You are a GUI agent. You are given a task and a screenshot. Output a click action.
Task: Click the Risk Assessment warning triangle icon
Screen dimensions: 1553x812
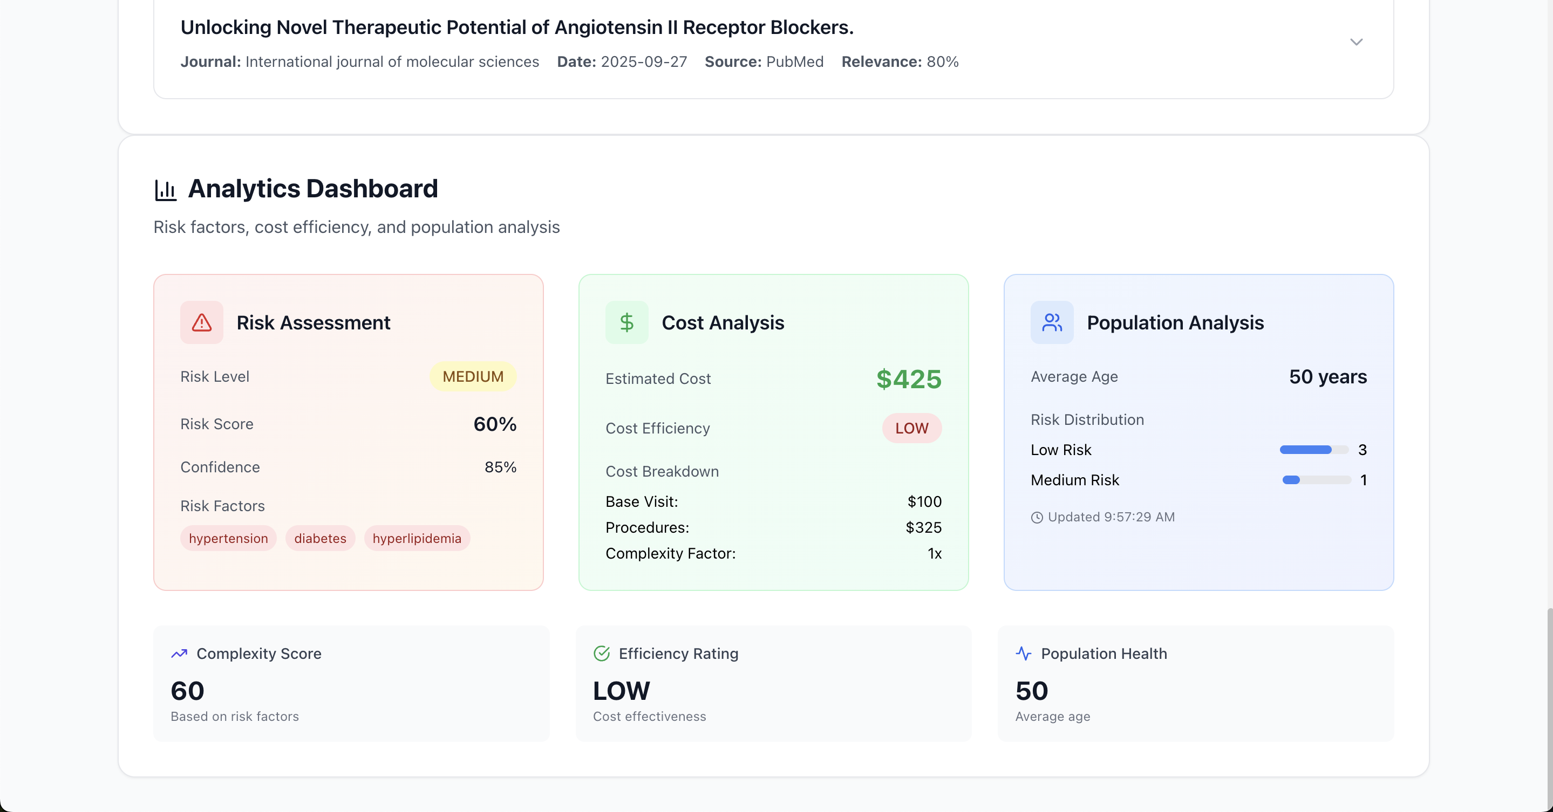click(x=201, y=323)
